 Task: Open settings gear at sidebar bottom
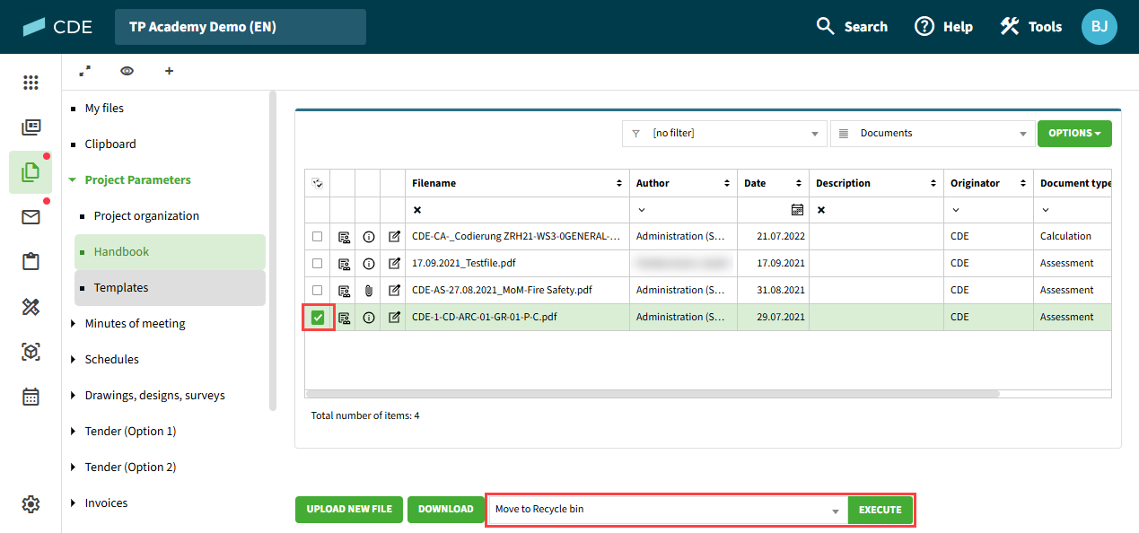click(x=31, y=505)
